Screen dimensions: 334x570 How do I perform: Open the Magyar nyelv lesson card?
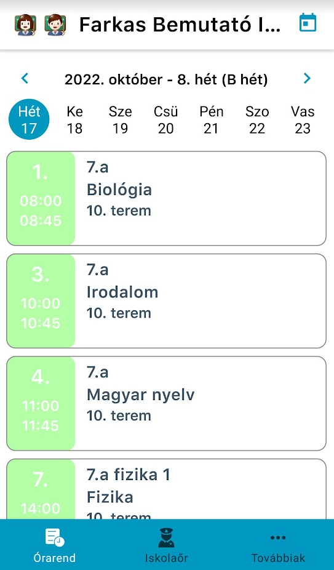(167, 404)
